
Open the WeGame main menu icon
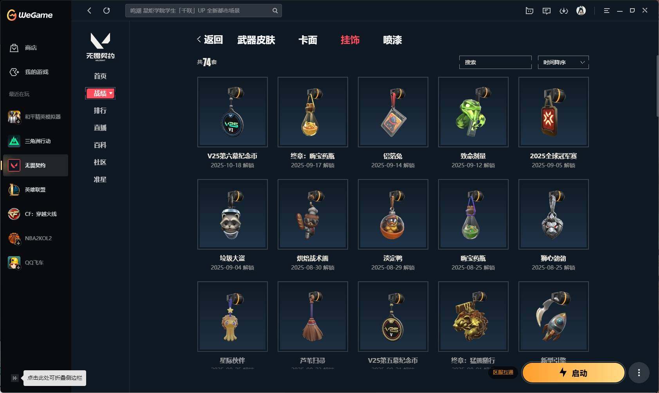[607, 11]
